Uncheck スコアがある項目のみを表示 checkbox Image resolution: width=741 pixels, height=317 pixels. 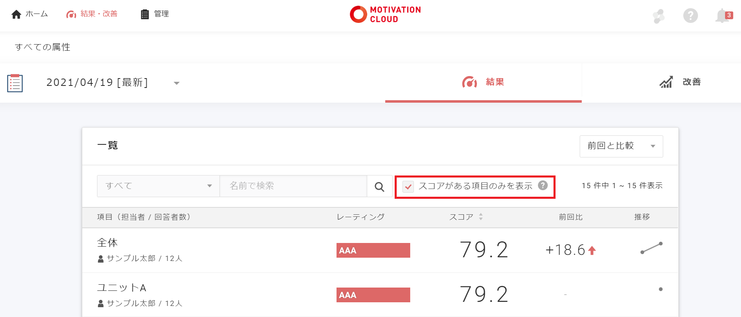click(408, 187)
